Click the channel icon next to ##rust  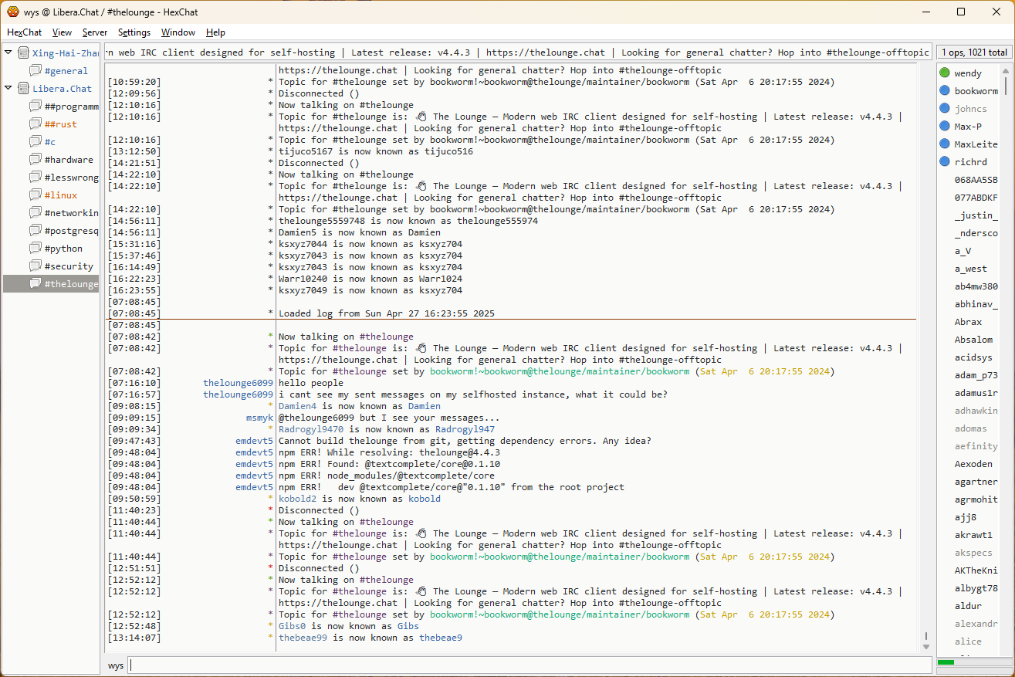coord(35,124)
